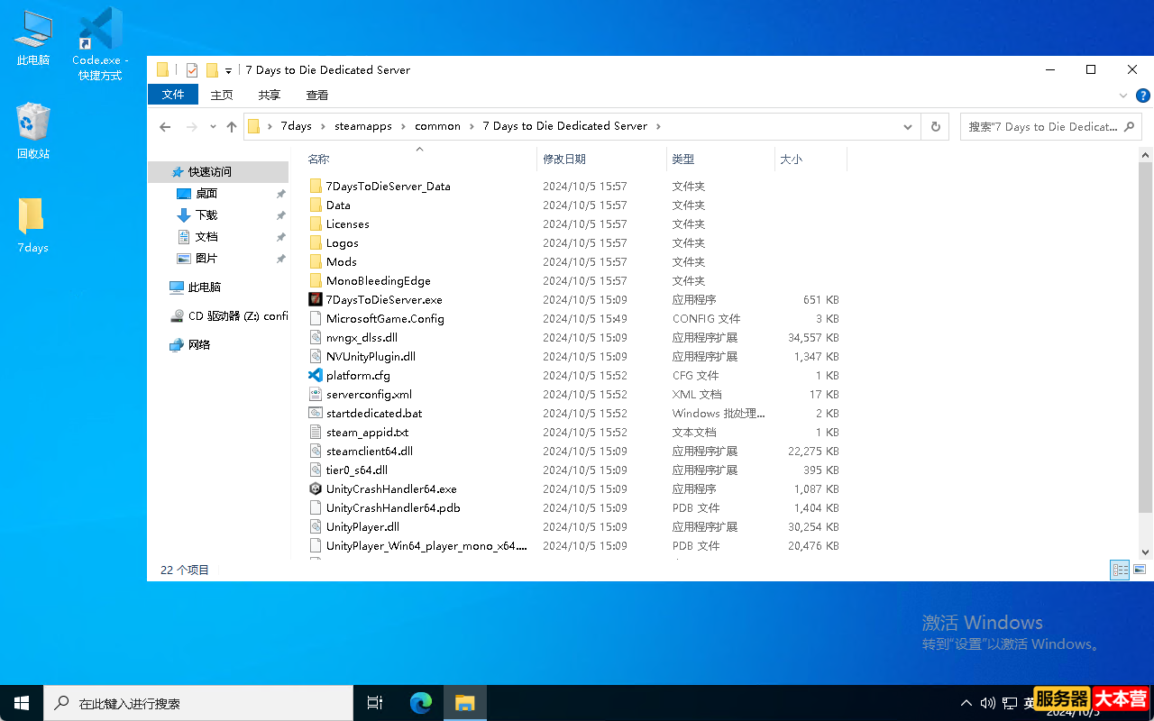Select 文档 in the navigation pane
Image resolution: width=1154 pixels, height=721 pixels.
[206, 237]
